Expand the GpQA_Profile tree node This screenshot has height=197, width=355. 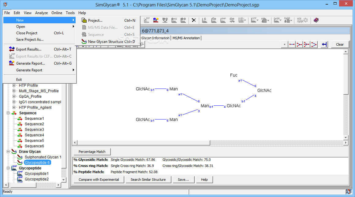(14, 96)
